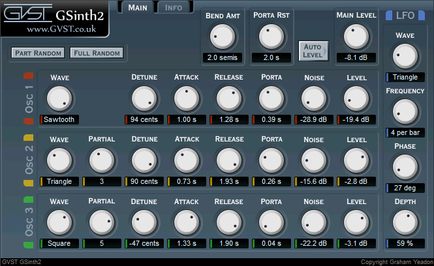The width and height of the screenshot is (434, 266).
Task: Click the Triangle wave value for OSC 2
Action: click(x=59, y=181)
